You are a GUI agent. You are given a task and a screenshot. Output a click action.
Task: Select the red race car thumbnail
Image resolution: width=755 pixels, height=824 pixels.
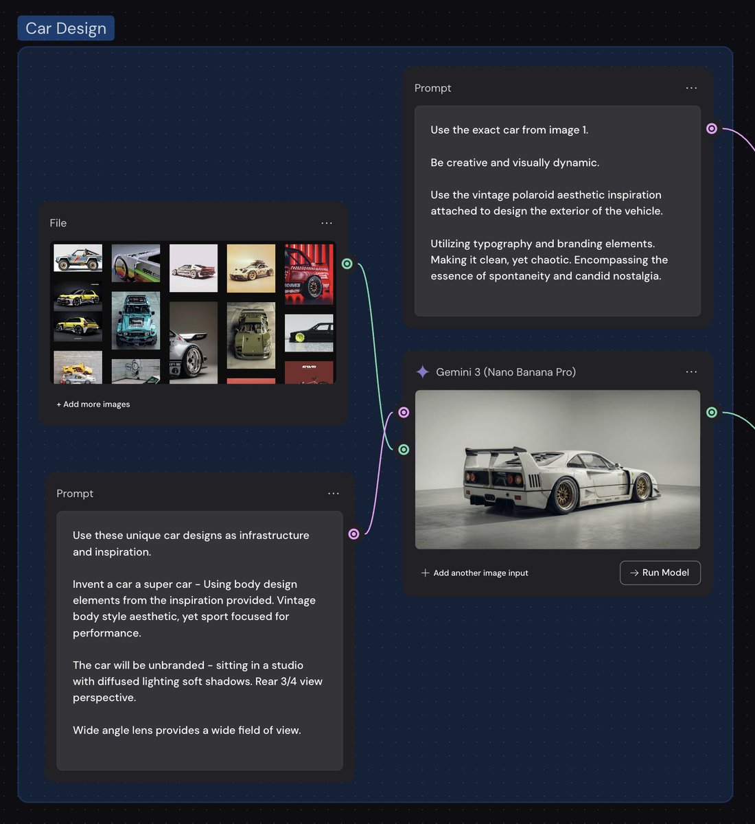pyautogui.click(x=309, y=274)
